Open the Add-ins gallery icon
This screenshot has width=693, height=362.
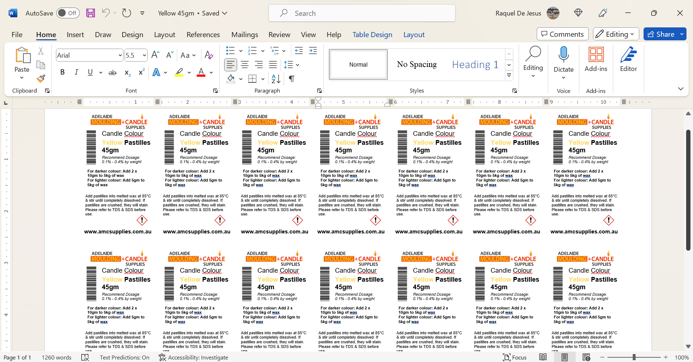click(x=596, y=55)
